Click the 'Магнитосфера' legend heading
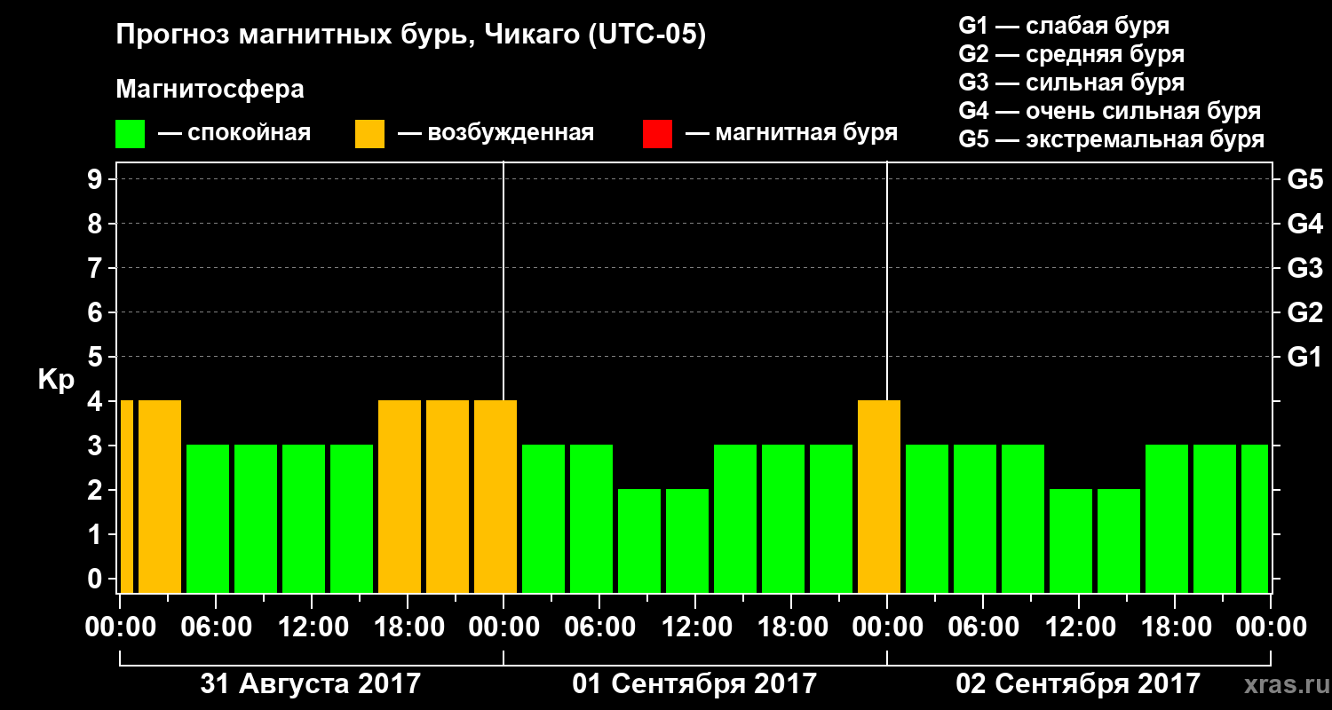Viewport: 1332px width, 710px height. 210,90
